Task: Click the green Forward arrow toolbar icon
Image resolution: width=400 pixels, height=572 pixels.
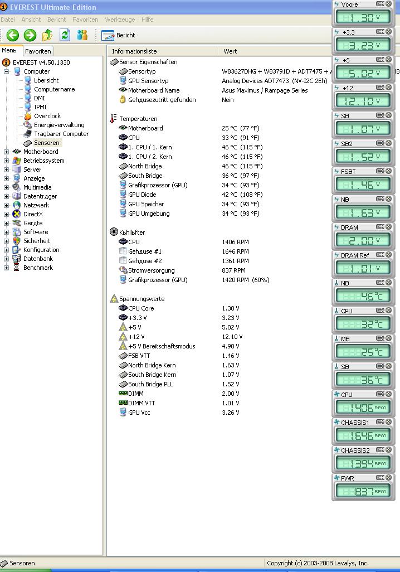Action: 30,35
